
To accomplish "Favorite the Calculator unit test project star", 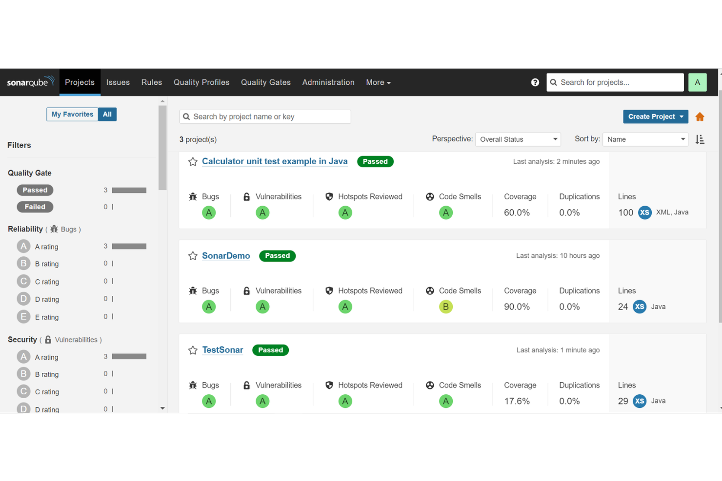I will [193, 162].
